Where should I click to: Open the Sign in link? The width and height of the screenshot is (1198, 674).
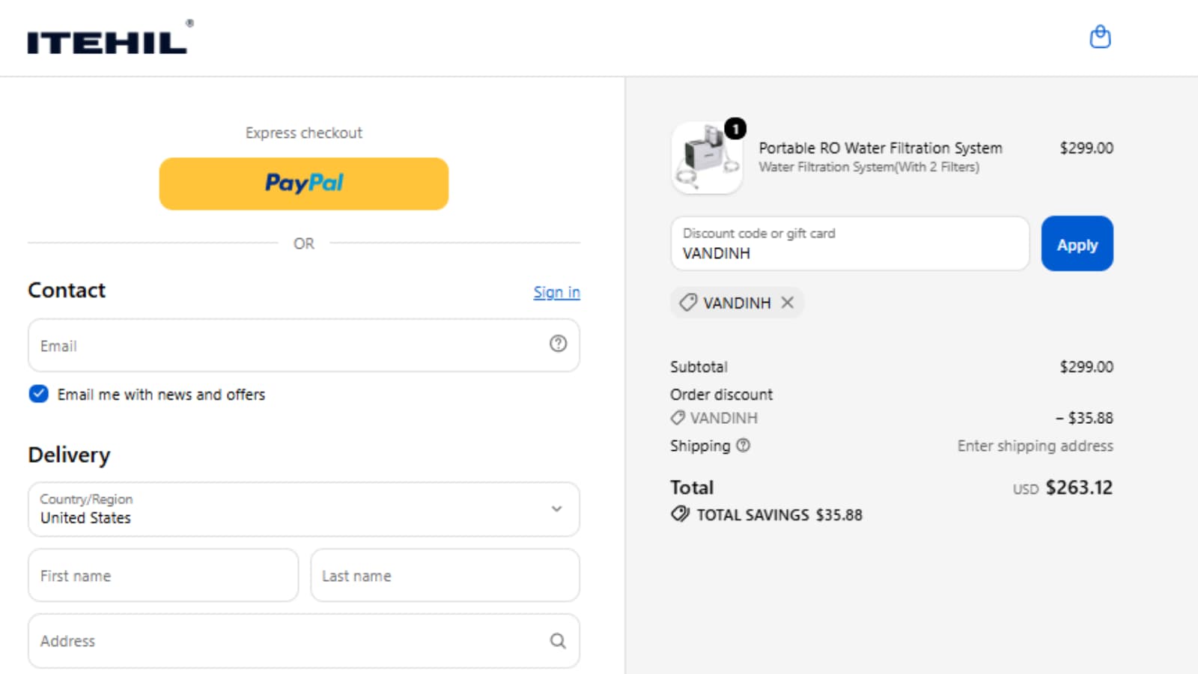click(x=556, y=292)
